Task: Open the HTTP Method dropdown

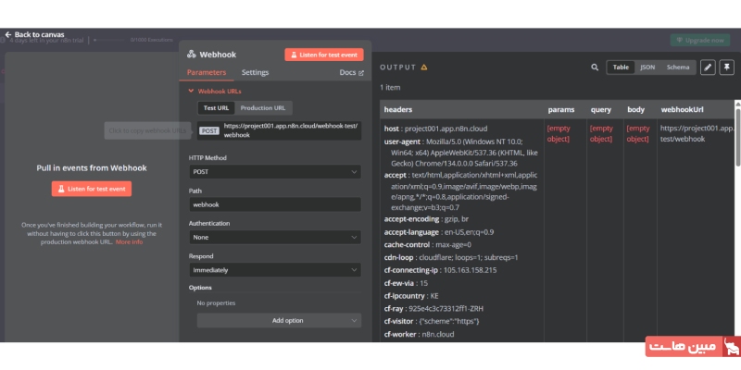Action: pos(275,172)
